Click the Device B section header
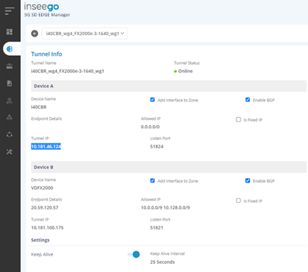 click(169, 167)
